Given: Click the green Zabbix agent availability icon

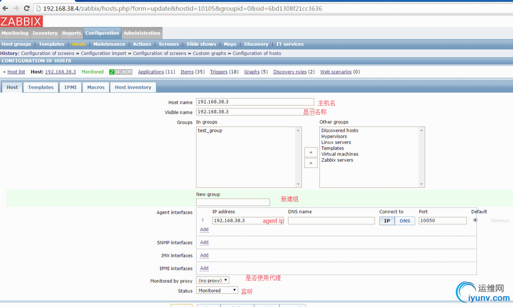Looking at the screenshot, I should pos(112,72).
